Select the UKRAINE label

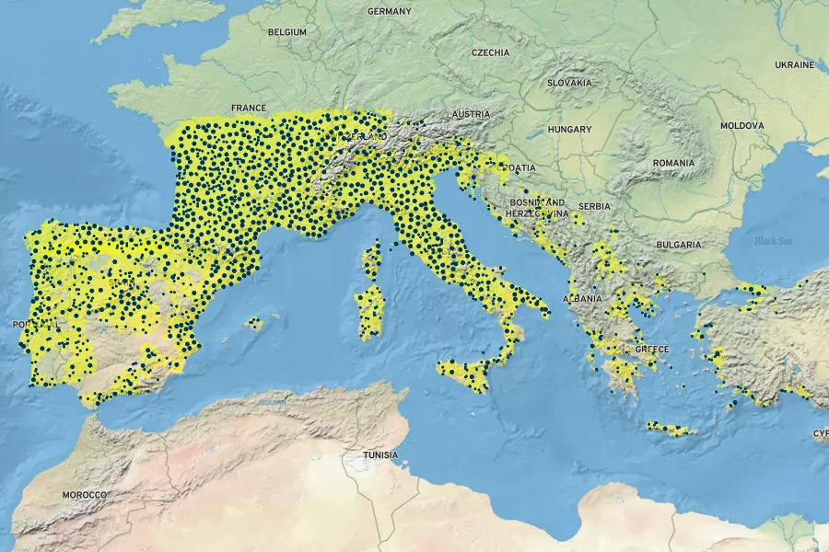pos(794,65)
